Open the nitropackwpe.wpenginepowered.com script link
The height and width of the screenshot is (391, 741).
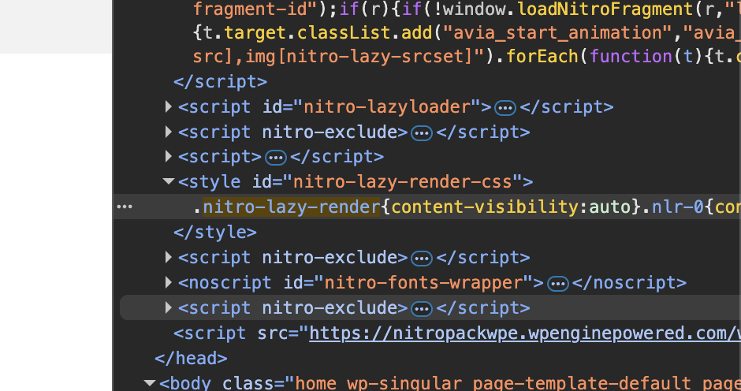coord(525,333)
